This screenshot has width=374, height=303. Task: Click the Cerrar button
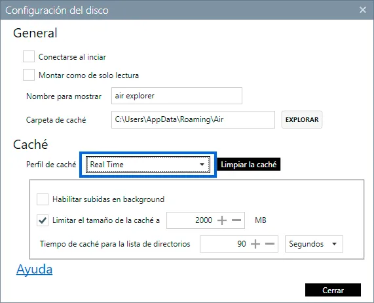[333, 290]
